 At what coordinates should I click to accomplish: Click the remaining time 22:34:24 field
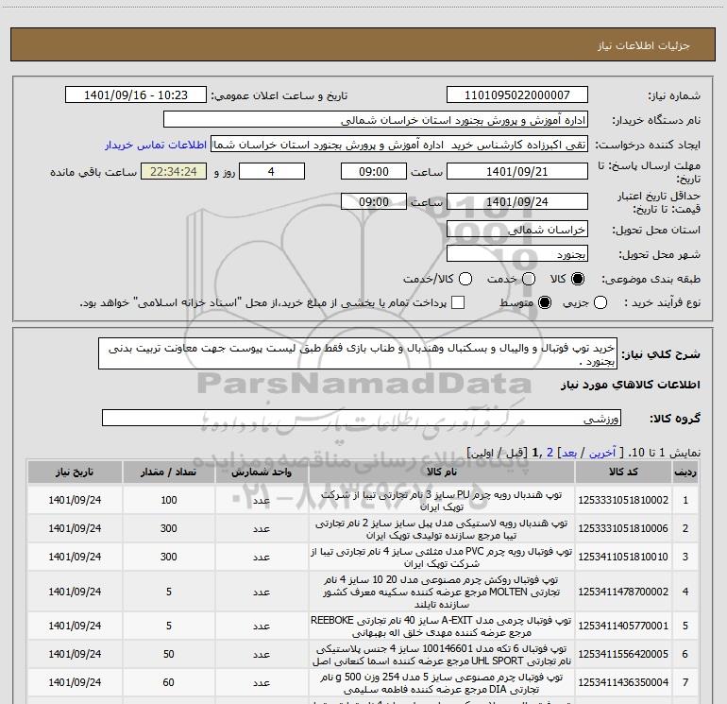click(x=174, y=171)
